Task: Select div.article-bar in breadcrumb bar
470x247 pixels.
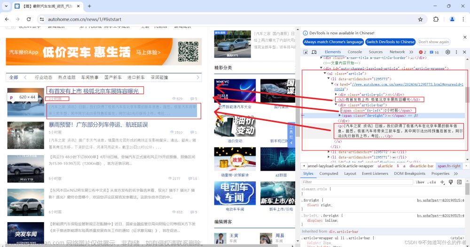Action: [x=422, y=166]
